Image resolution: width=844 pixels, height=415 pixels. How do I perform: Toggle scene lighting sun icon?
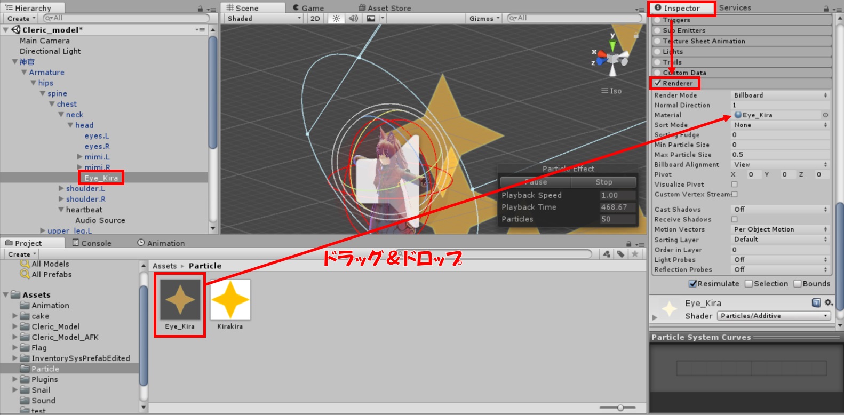point(336,18)
